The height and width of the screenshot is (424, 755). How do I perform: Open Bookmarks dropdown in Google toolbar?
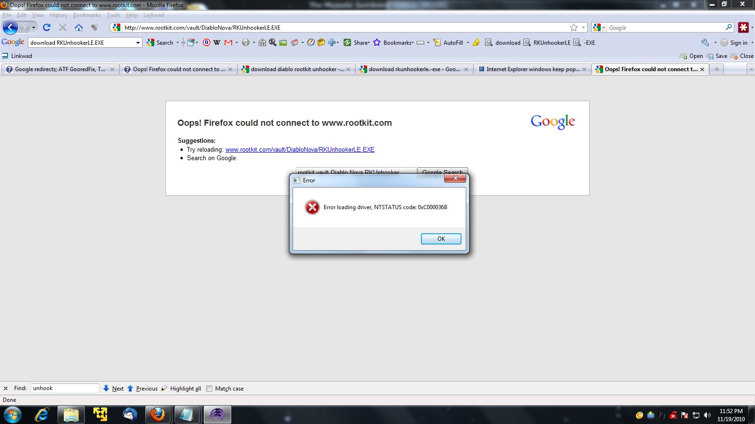(x=394, y=42)
